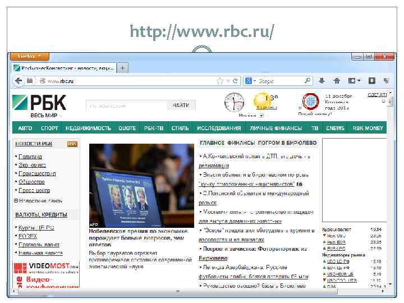Open the Экономика link in the sidebar
Viewport: 404px width, 303px height.
point(32,165)
